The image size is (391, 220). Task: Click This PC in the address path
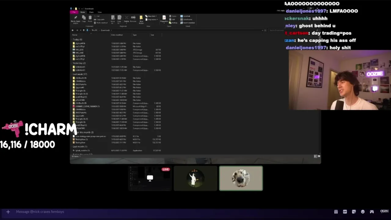(x=94, y=30)
